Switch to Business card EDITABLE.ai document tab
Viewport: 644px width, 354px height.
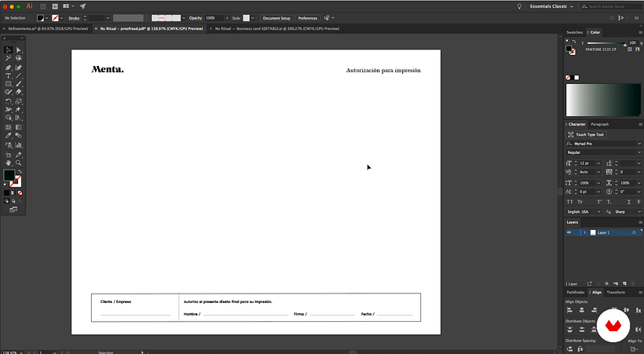[x=276, y=29]
